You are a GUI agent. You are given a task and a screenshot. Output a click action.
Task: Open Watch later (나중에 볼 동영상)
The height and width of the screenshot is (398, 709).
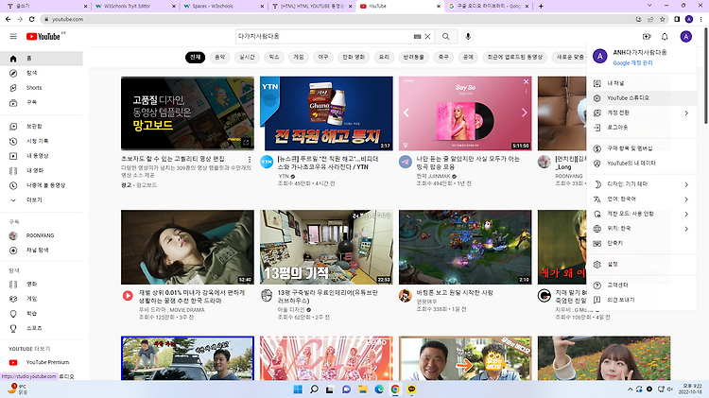tap(42, 185)
